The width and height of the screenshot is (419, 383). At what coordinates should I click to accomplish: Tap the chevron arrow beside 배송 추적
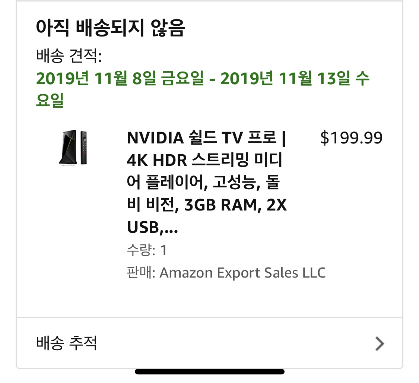[x=380, y=344]
